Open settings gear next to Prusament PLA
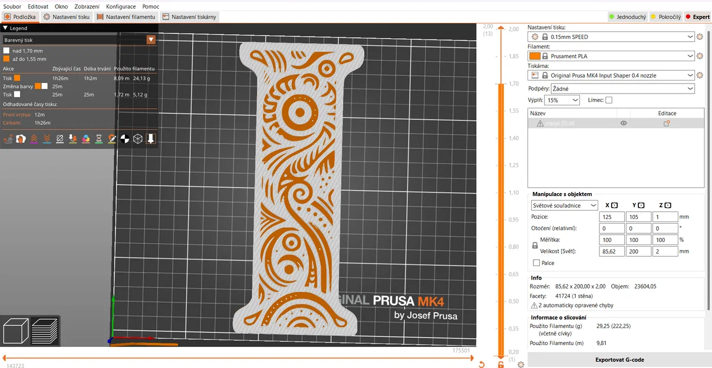 700,56
